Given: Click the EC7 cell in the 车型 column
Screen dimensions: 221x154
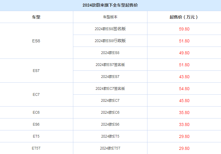Looking at the screenshot, I should [x=36, y=95].
